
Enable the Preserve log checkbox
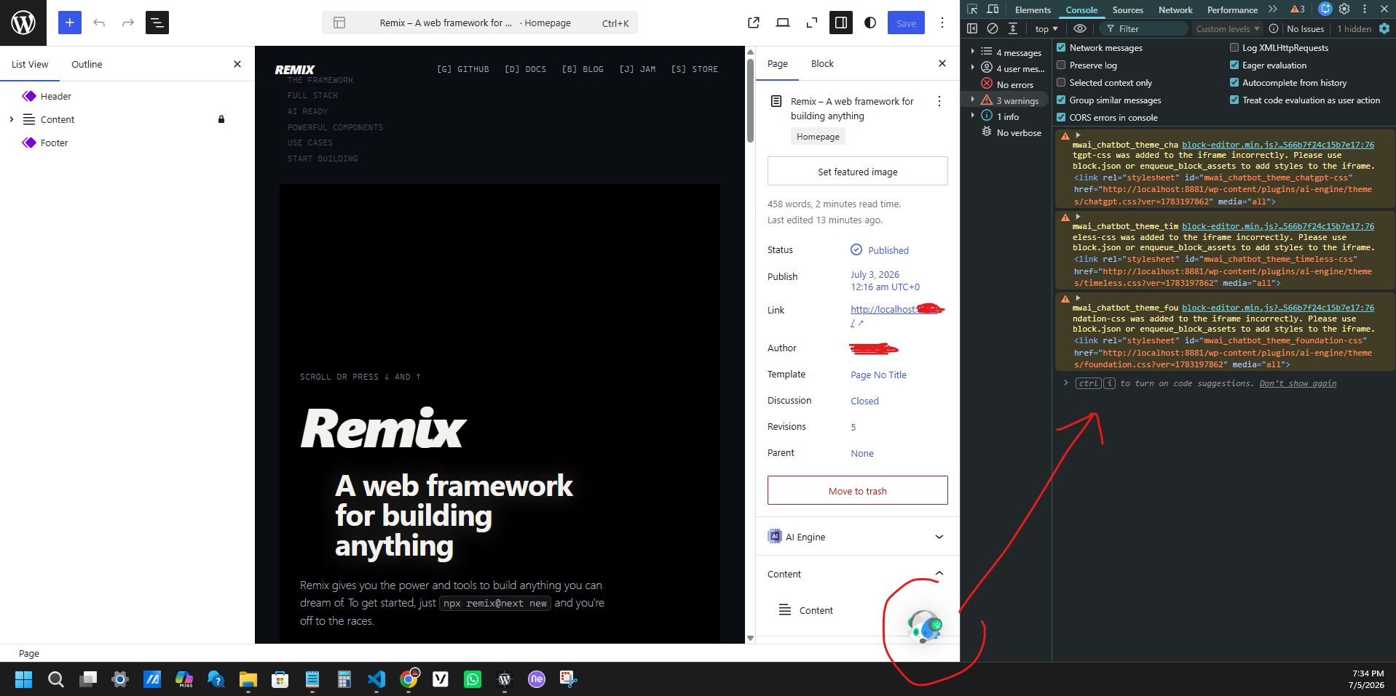(1061, 65)
